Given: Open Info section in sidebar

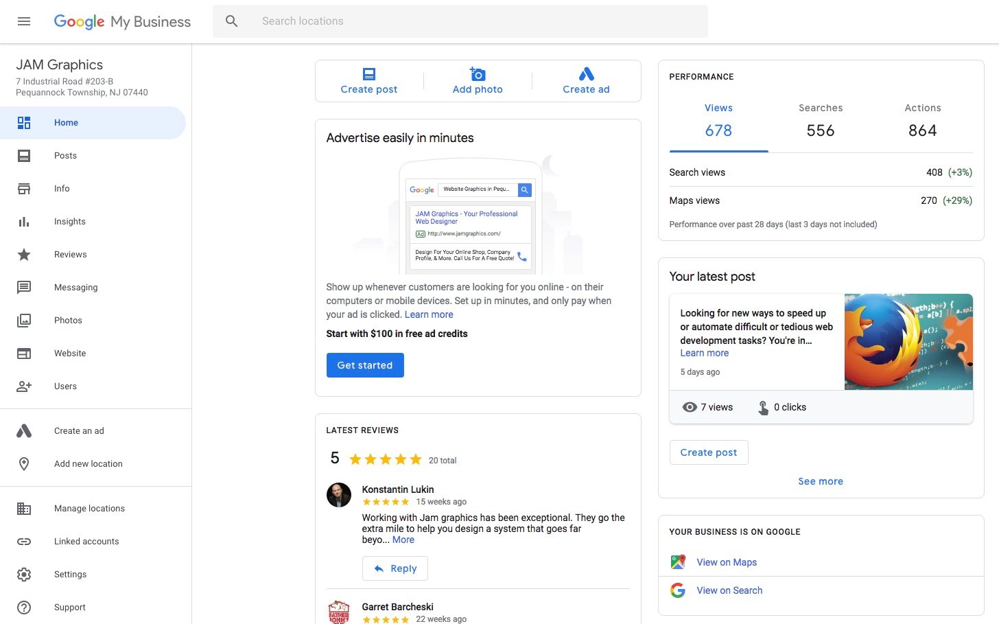Looking at the screenshot, I should point(62,189).
